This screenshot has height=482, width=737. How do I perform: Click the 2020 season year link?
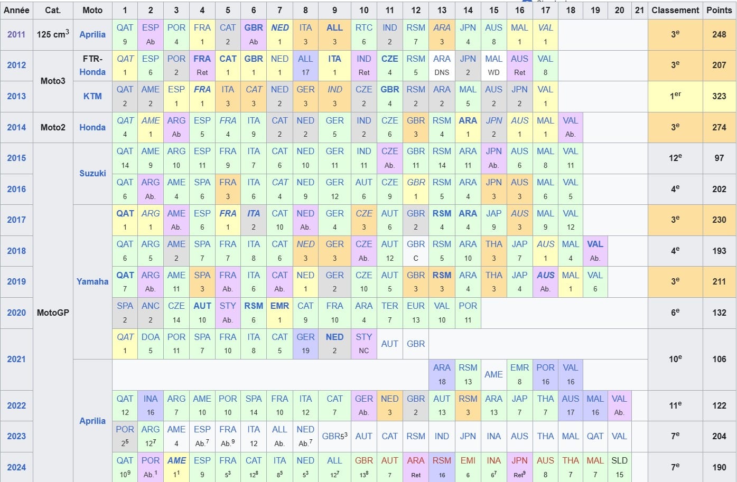click(16, 313)
